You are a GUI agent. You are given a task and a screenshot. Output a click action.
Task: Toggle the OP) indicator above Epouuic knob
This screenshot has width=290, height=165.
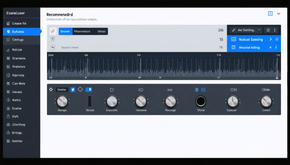coord(233,90)
